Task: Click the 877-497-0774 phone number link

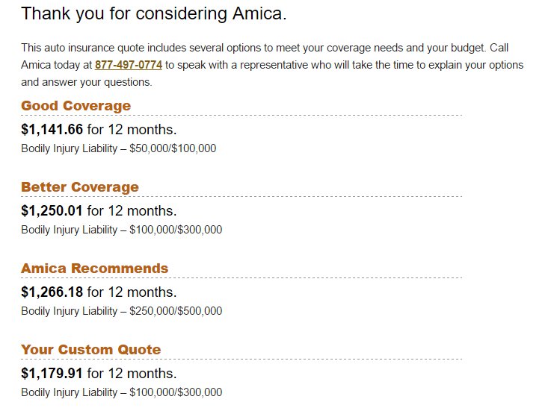Action: [129, 65]
